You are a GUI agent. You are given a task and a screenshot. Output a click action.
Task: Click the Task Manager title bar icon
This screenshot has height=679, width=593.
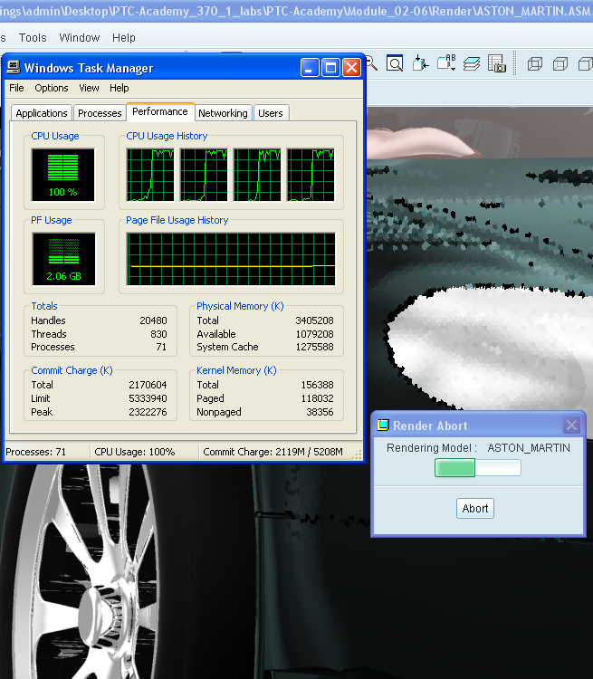click(x=14, y=68)
